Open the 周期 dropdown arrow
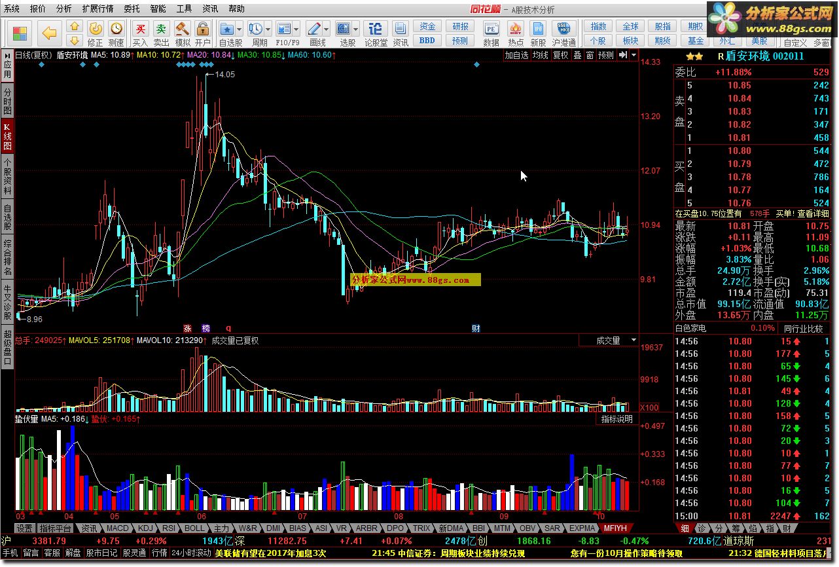This screenshot has width=839, height=567. coord(268,29)
